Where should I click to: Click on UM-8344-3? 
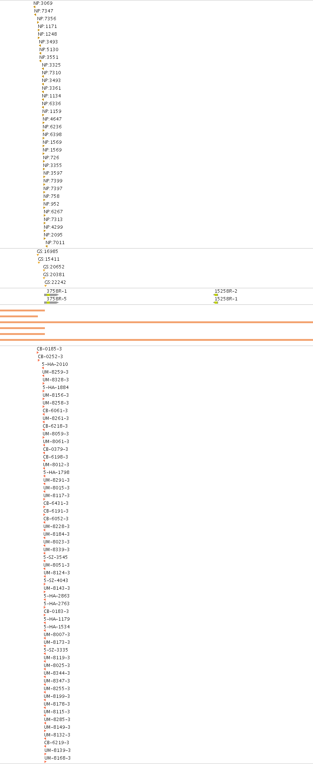57,673
